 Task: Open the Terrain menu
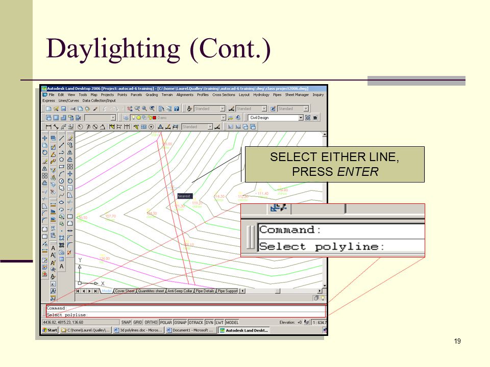pos(167,95)
